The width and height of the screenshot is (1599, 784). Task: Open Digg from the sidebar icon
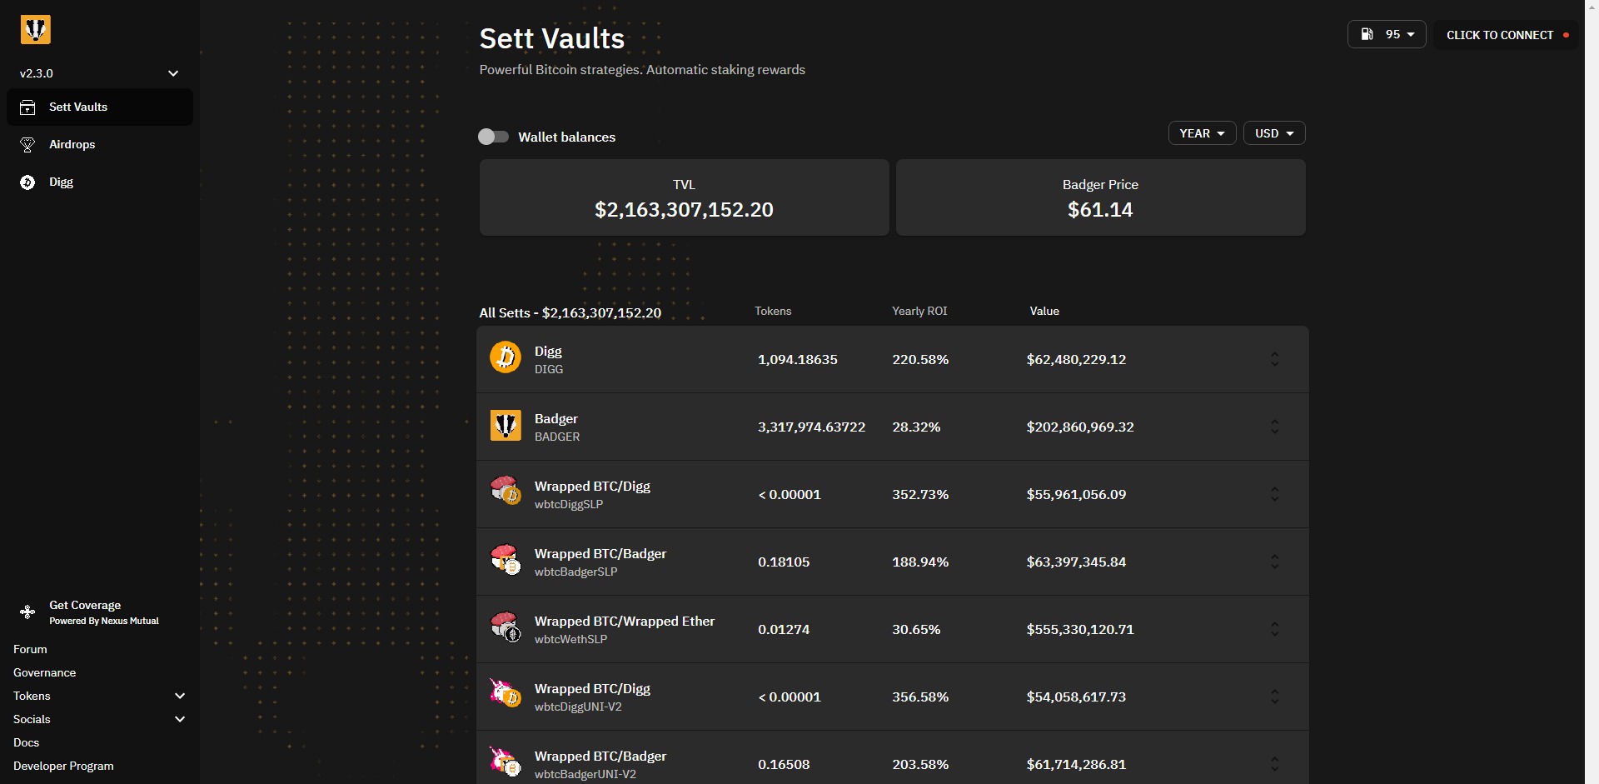[27, 182]
